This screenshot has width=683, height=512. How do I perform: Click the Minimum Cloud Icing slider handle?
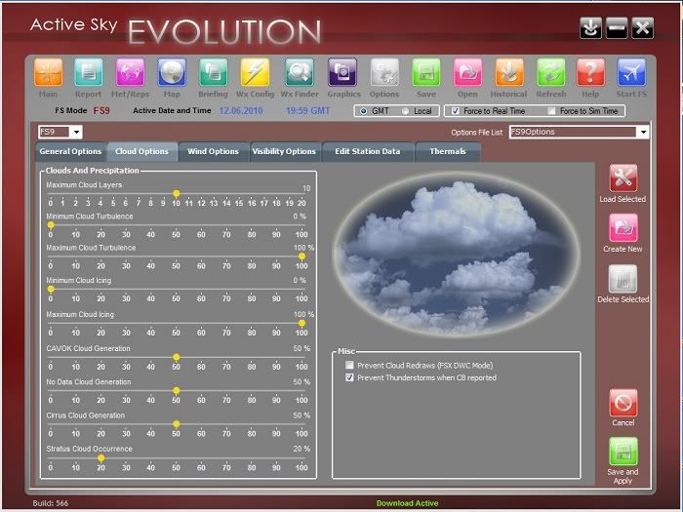tap(51, 289)
